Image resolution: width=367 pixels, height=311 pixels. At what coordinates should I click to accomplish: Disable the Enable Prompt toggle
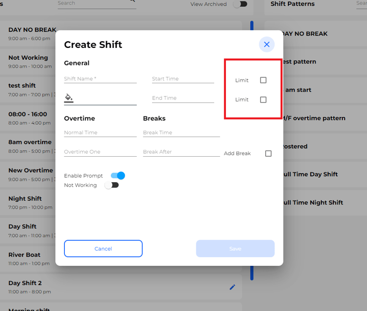point(117,175)
